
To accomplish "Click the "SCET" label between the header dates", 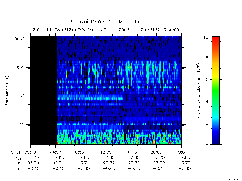I will 106,30.
